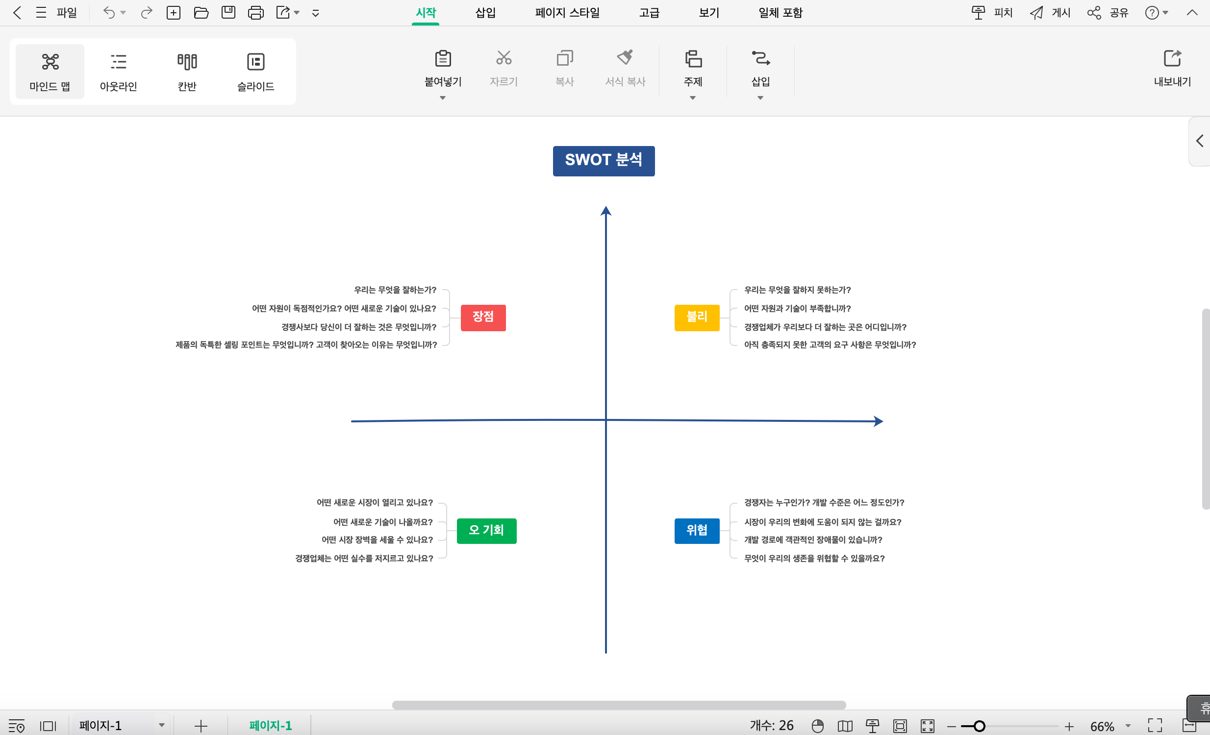Open the help dropdown arrow
1210x735 pixels.
[1165, 13]
